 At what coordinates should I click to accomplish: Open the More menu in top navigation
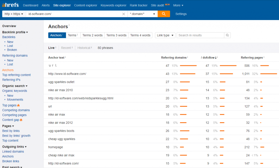[x=178, y=5]
